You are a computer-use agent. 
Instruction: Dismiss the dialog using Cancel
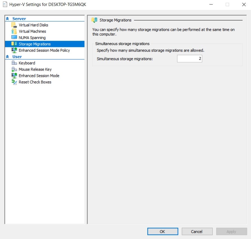pyautogui.click(x=197, y=231)
